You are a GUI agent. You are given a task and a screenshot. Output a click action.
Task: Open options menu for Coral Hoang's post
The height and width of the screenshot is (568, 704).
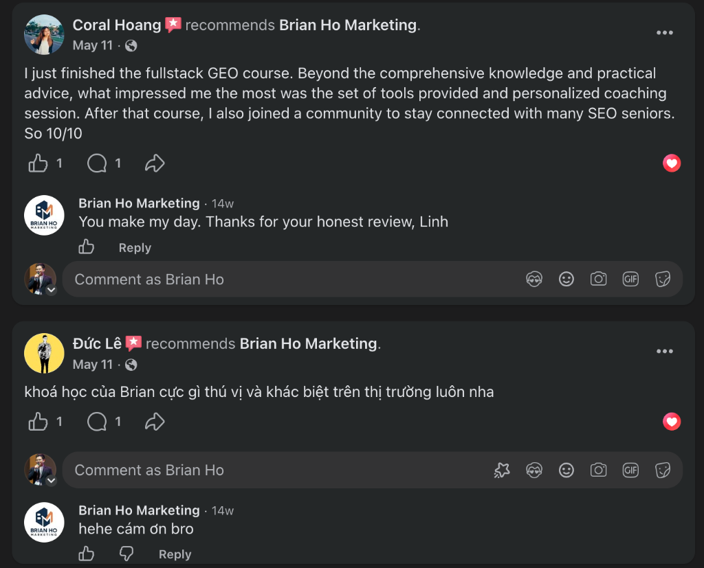pyautogui.click(x=665, y=33)
